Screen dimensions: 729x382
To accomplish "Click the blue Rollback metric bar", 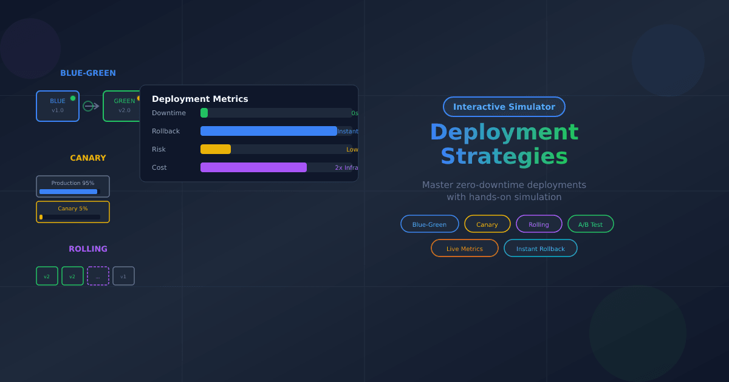I will pyautogui.click(x=269, y=131).
